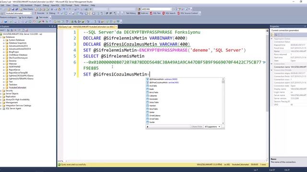This screenshot has height=172, width=307.
Task: Click the New Query toolbar button
Action: [x=27, y=9]
